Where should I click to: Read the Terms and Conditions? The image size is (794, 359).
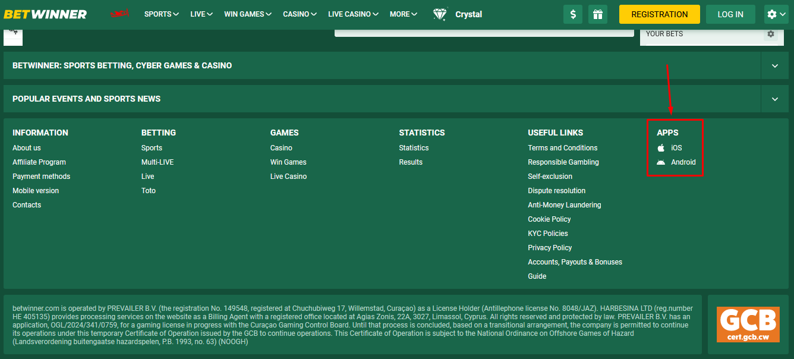563,148
